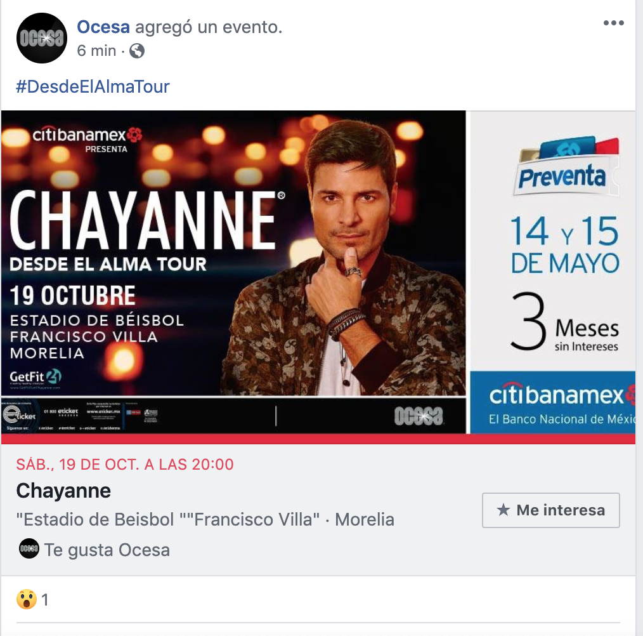The height and width of the screenshot is (636, 643).
Task: Open the Ocesa profile picture avatar
Action: (41, 38)
